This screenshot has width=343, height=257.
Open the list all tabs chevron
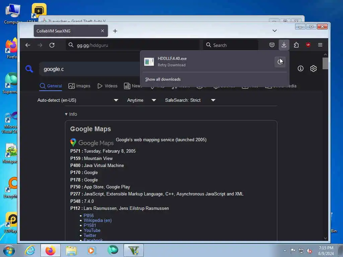(x=275, y=31)
